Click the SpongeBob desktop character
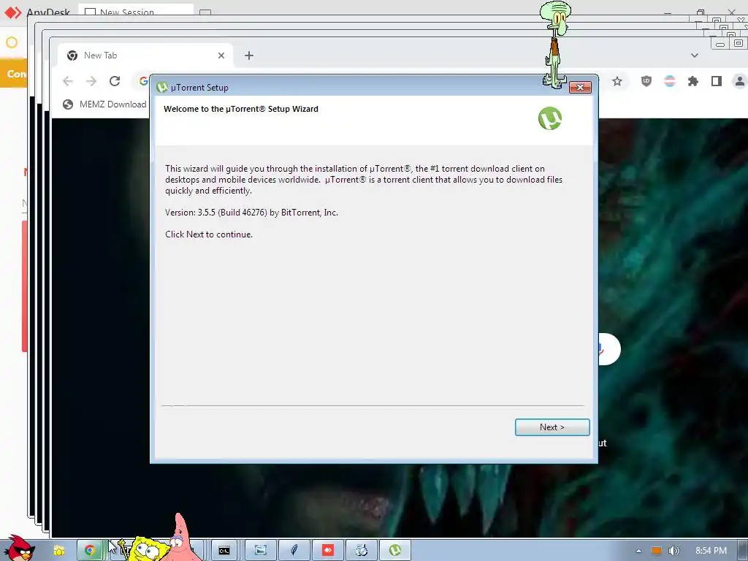Screen dimensions: 748x561 point(147,549)
